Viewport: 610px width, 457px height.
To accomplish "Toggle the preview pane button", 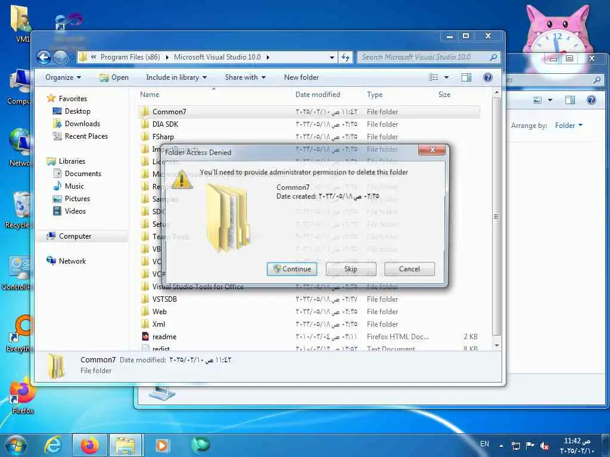I will point(466,77).
